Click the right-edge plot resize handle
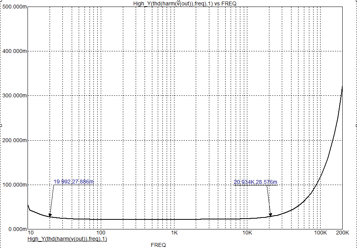Viewport: 357px width, 248px height. pos(356,126)
